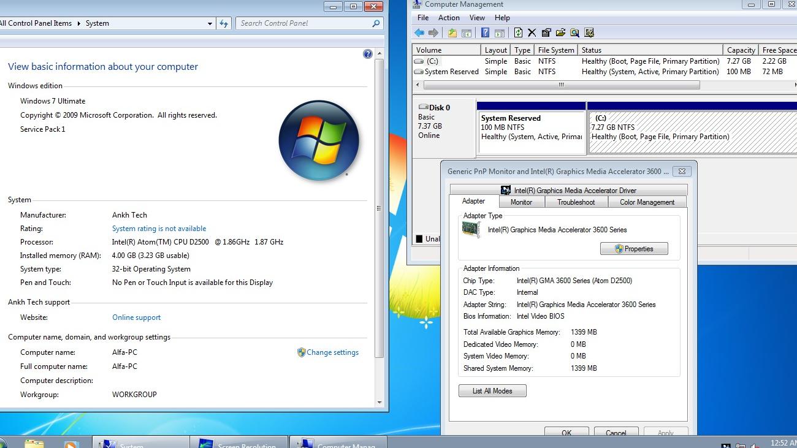Focus the Search Control Panel field

click(x=305, y=23)
